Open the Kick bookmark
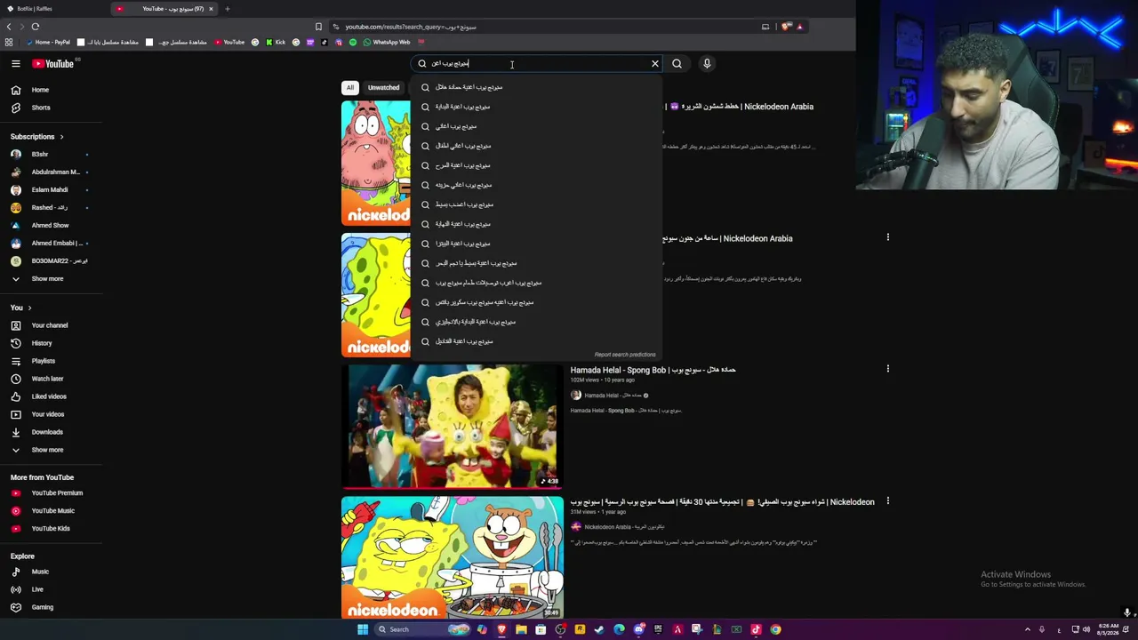This screenshot has width=1138, height=640. tap(276, 42)
